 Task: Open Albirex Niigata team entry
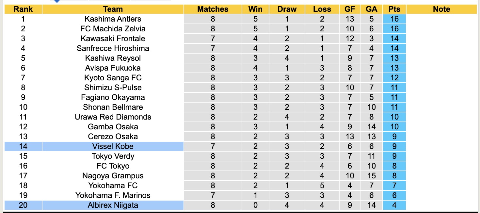click(x=113, y=205)
